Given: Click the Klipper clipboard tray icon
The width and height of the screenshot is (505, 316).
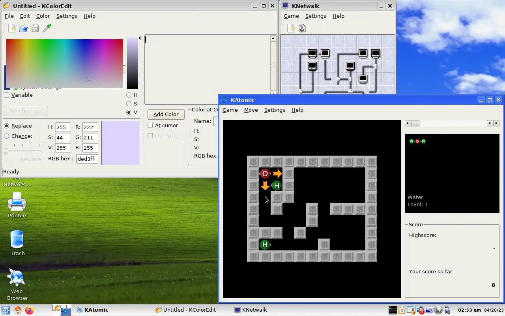Looking at the screenshot, I should pos(402,310).
